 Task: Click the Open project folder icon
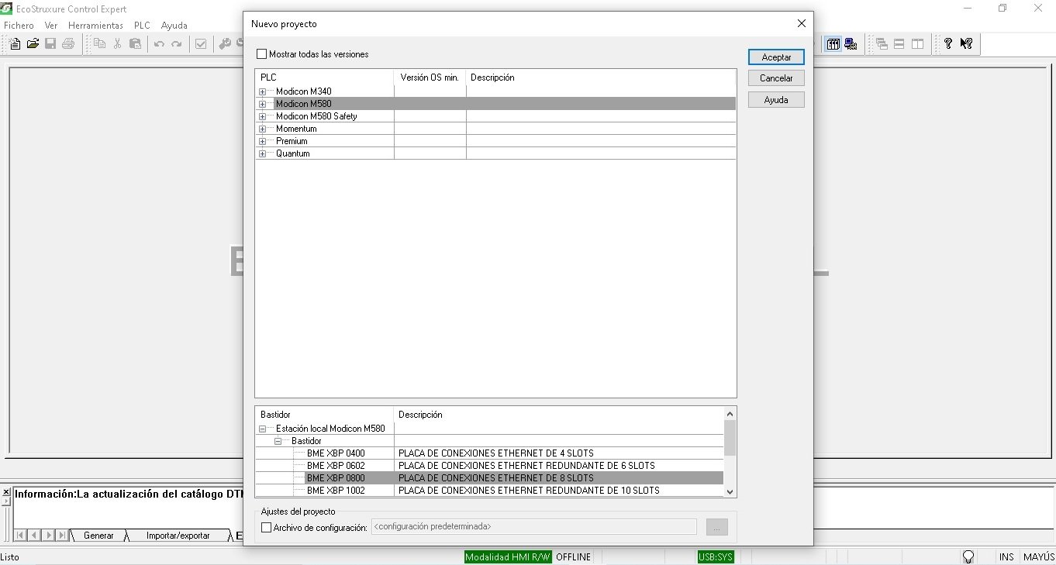pos(33,44)
